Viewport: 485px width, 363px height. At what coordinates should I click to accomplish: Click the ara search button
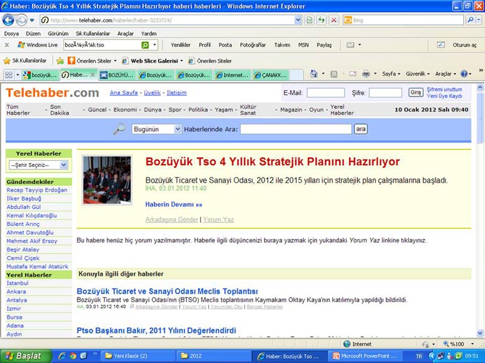[x=361, y=129]
